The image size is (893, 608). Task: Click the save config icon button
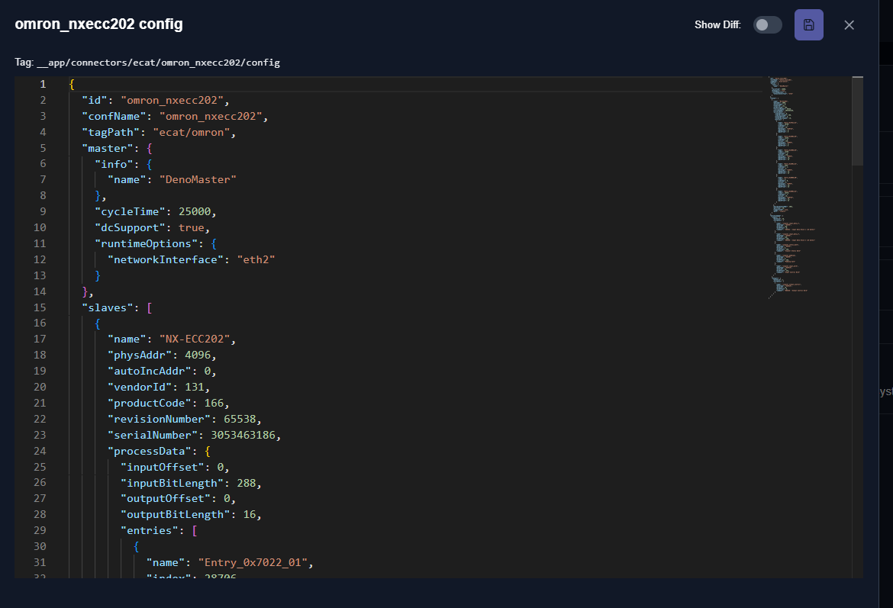pyautogui.click(x=808, y=25)
